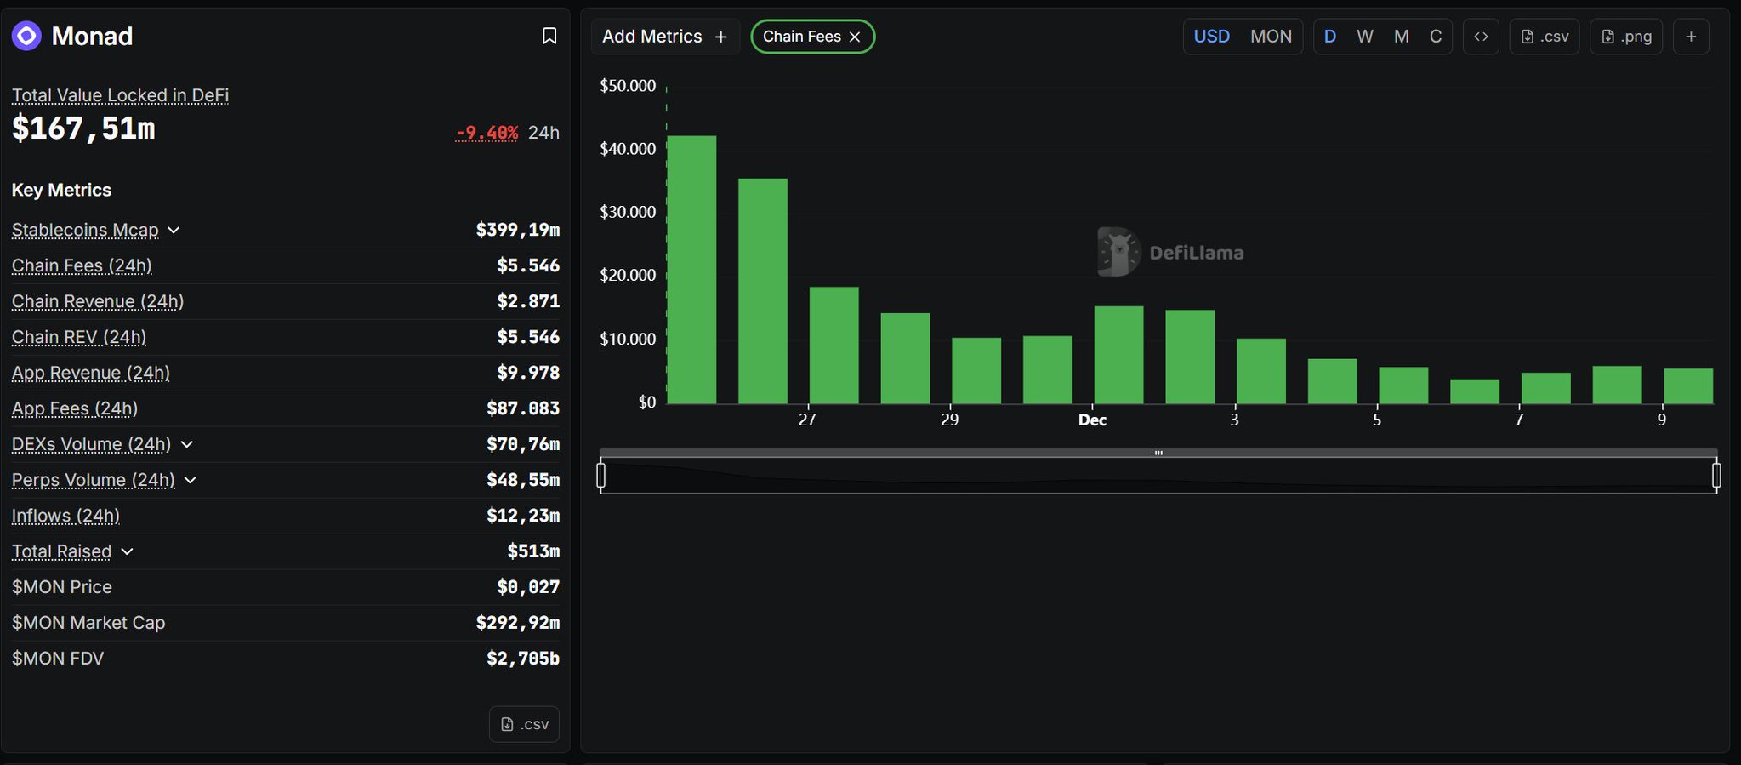
Task: Click the bookmark icon beside Monad
Action: (x=549, y=36)
